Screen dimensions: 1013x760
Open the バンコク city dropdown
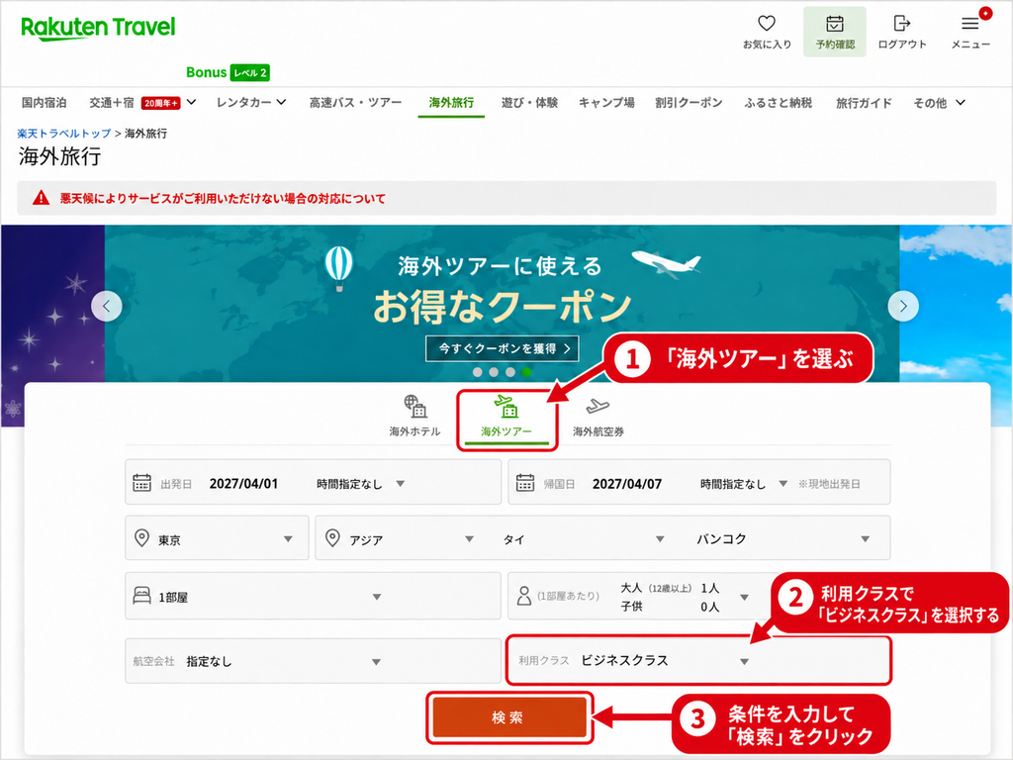(x=783, y=538)
